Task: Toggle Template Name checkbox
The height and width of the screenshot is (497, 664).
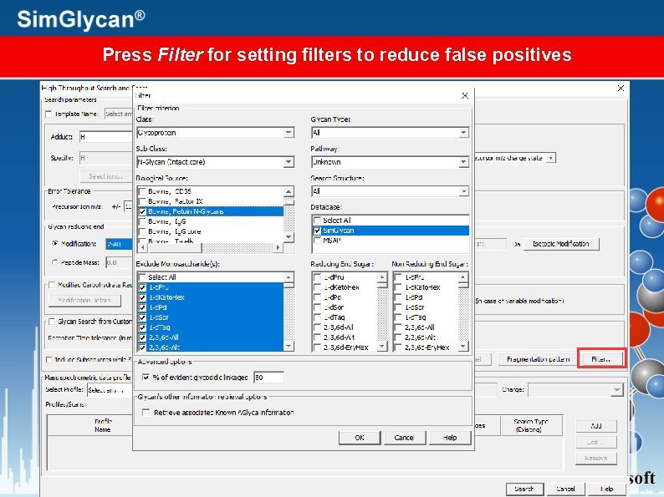Action: pyautogui.click(x=49, y=114)
